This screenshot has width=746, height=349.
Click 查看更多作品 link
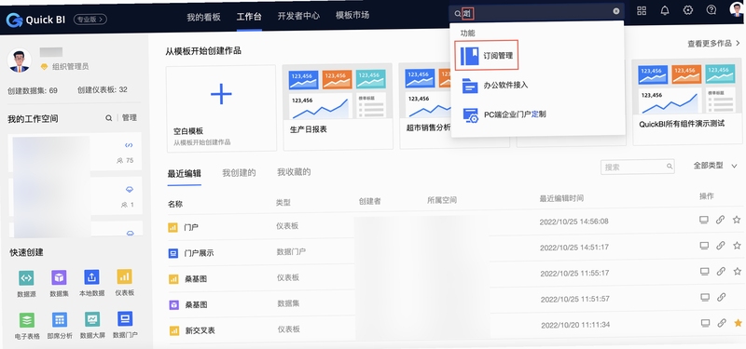713,43
